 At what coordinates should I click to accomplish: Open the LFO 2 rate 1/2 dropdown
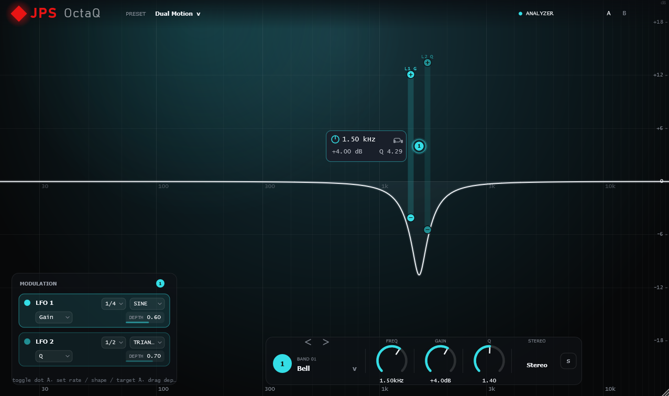tap(114, 342)
